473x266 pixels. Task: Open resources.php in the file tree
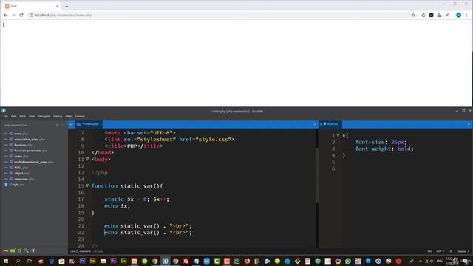click(24, 179)
